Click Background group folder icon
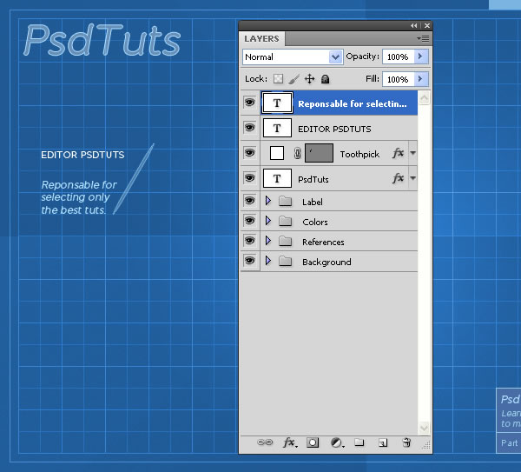 pos(285,262)
